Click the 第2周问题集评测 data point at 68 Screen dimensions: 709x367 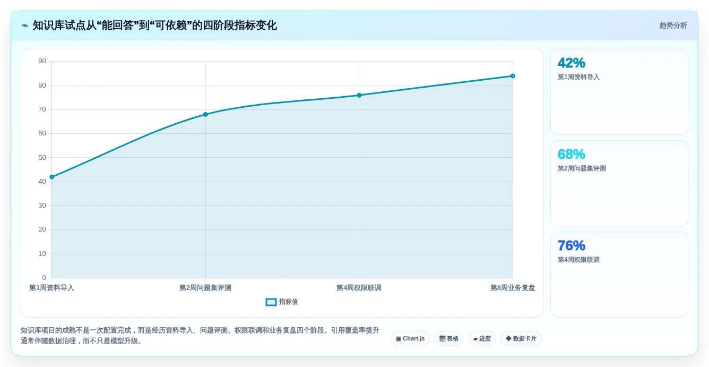(205, 114)
